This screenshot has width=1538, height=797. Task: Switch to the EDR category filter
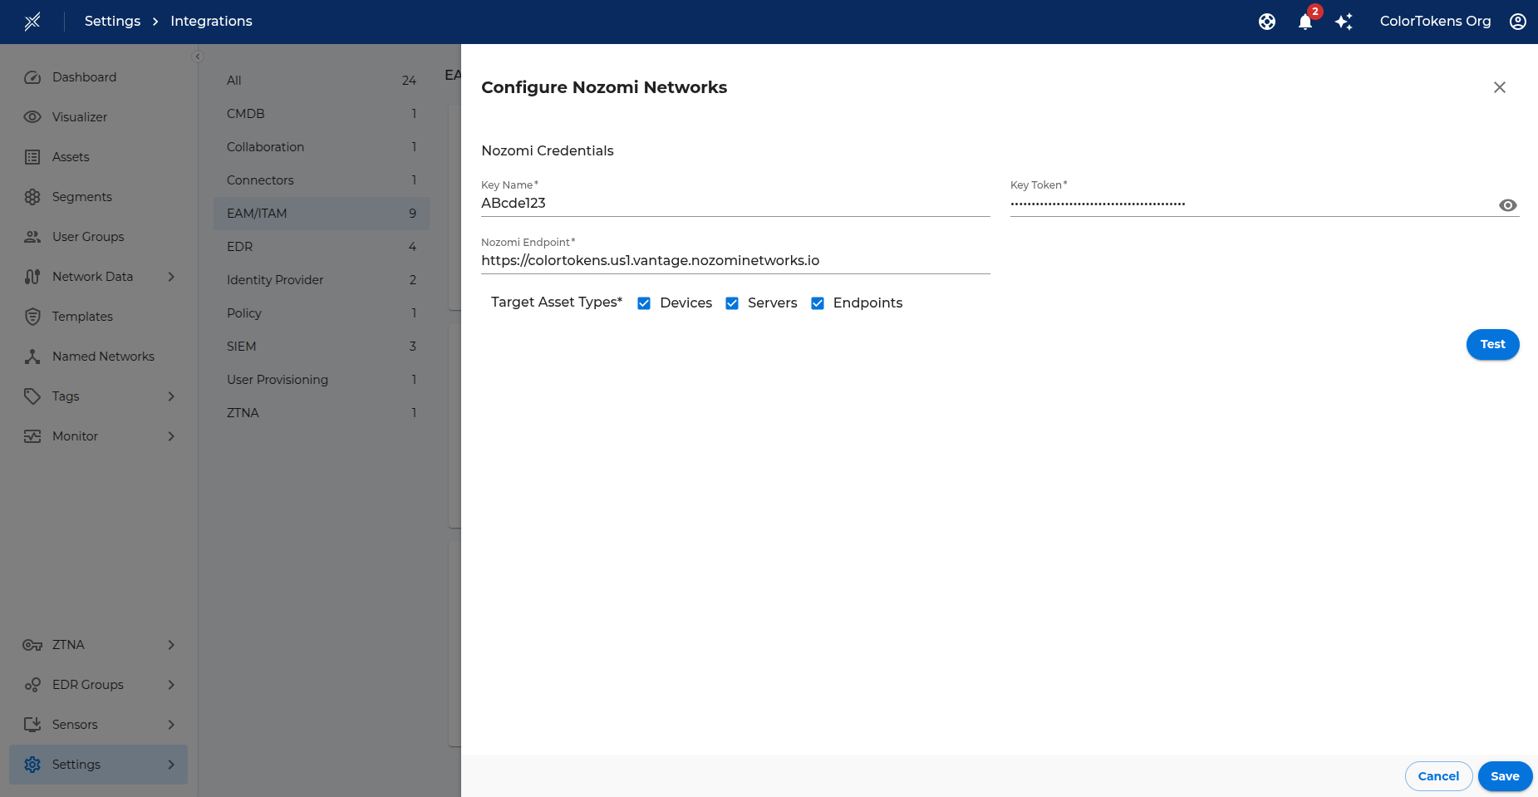241,246
